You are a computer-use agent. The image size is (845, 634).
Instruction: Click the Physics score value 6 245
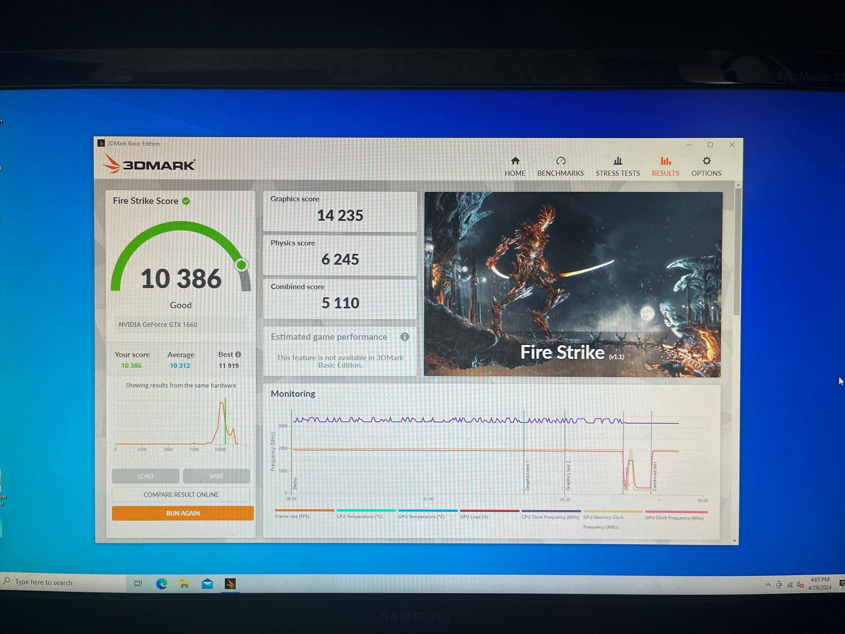click(x=340, y=260)
